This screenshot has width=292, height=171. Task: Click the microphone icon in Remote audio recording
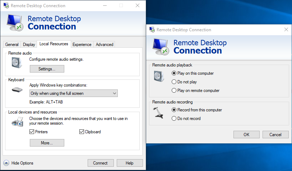158,113
